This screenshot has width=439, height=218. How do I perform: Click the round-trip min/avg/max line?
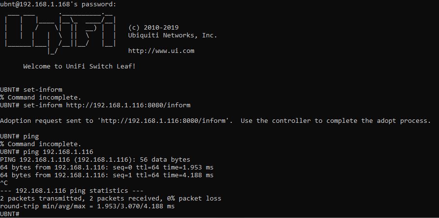point(87,206)
